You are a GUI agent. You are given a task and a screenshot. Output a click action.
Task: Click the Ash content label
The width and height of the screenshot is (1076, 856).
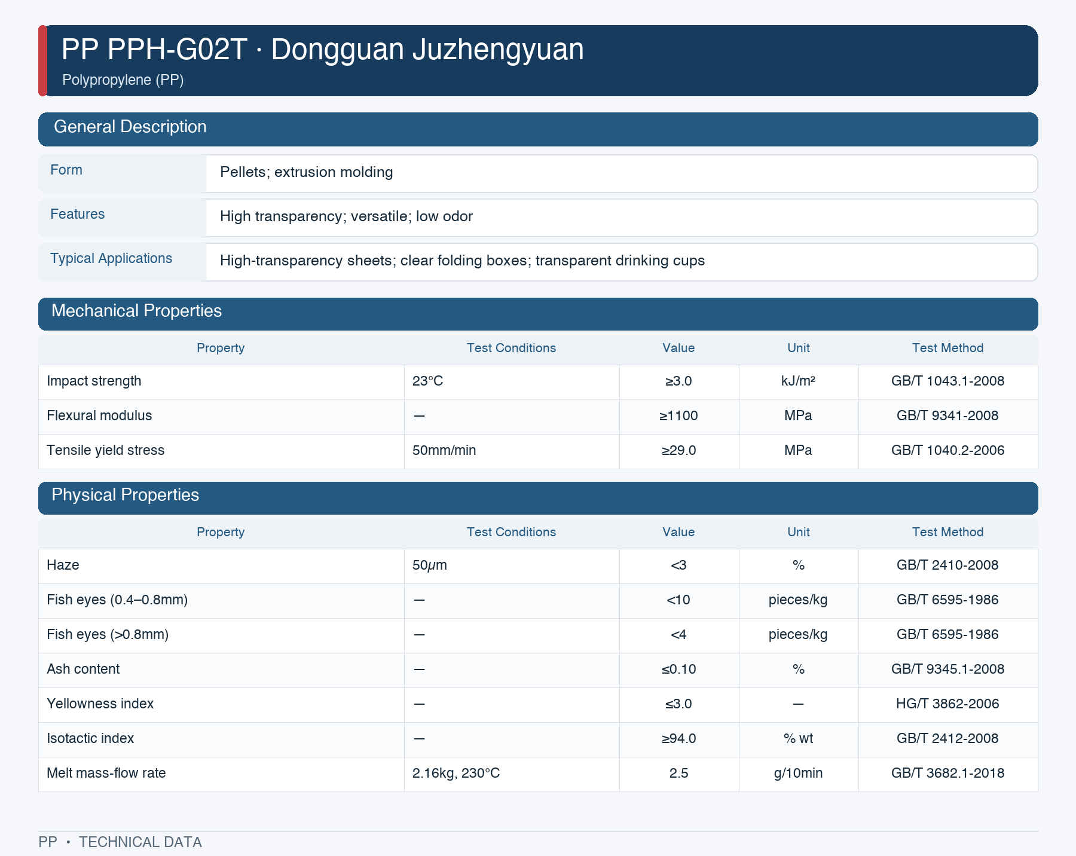point(83,669)
